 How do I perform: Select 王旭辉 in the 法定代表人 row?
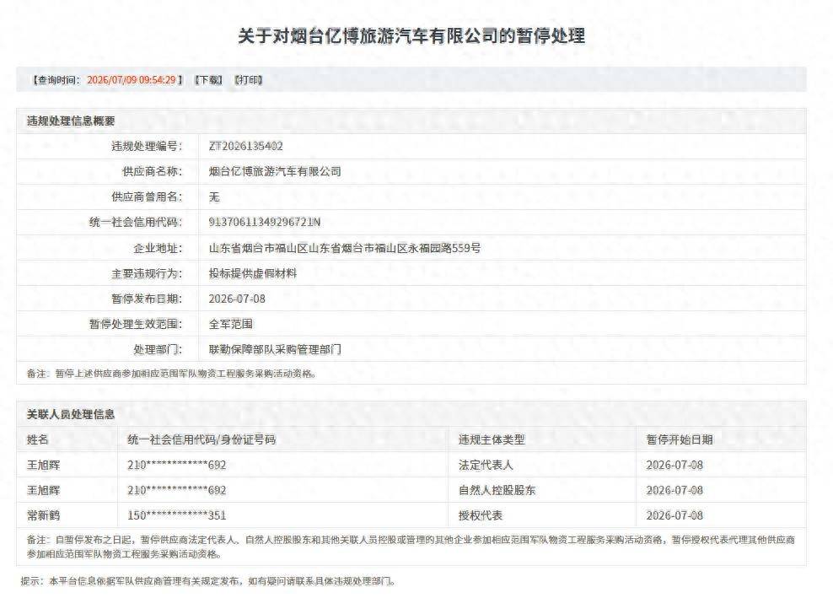[x=44, y=465]
